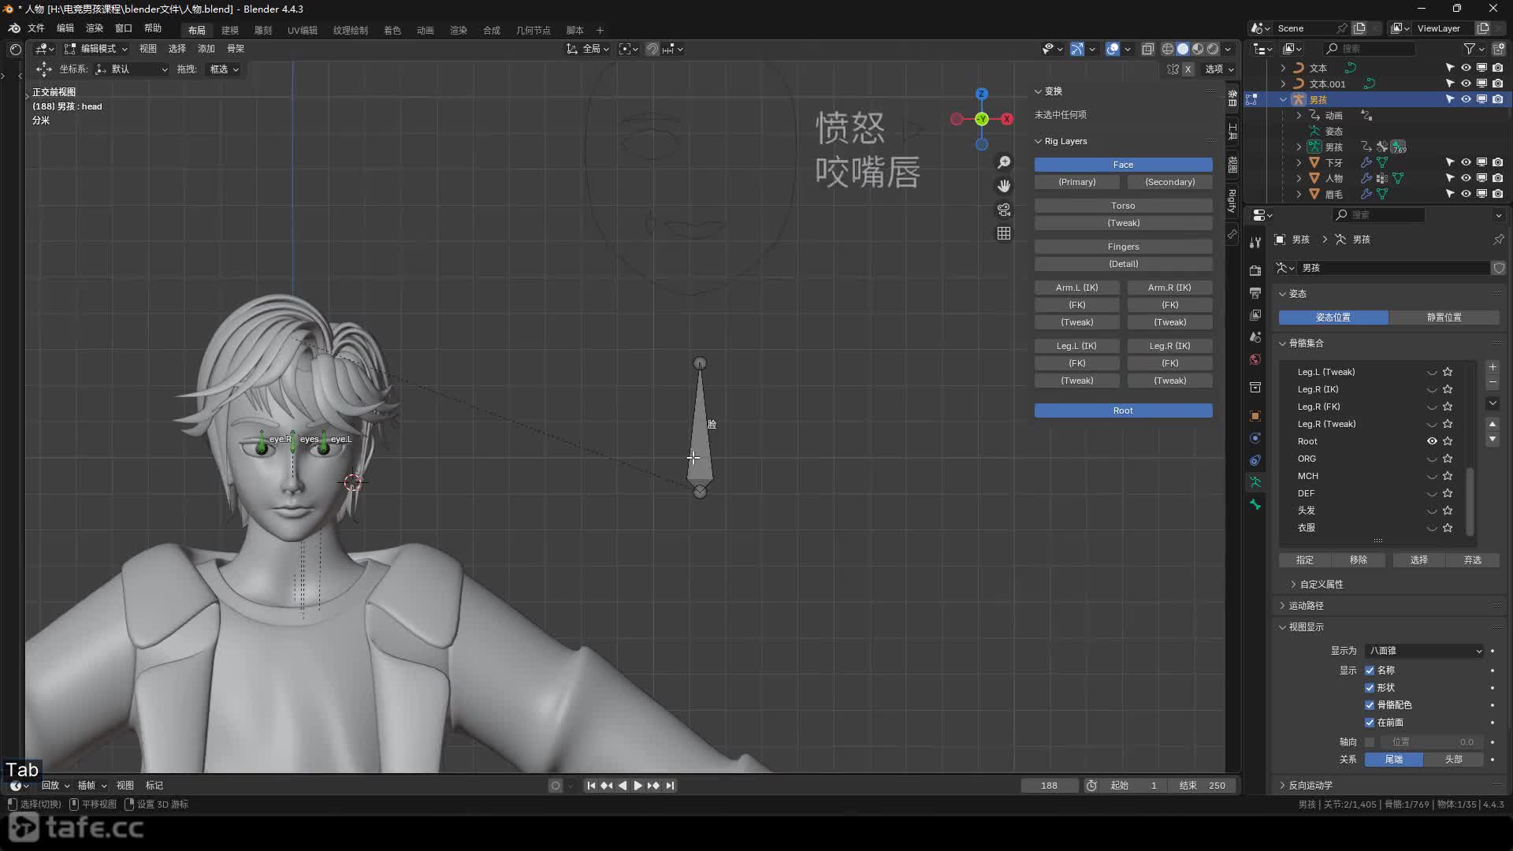1513x851 pixels.
Task: Open the 渲染 menu in menu bar
Action: pos(94,28)
